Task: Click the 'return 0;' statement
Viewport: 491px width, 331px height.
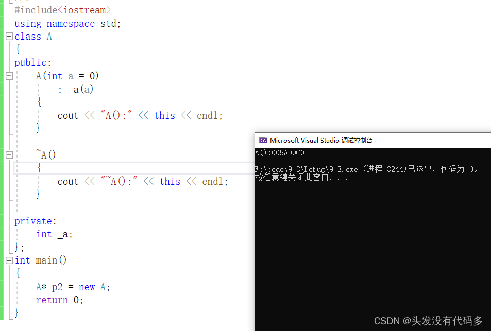Action: click(x=59, y=300)
